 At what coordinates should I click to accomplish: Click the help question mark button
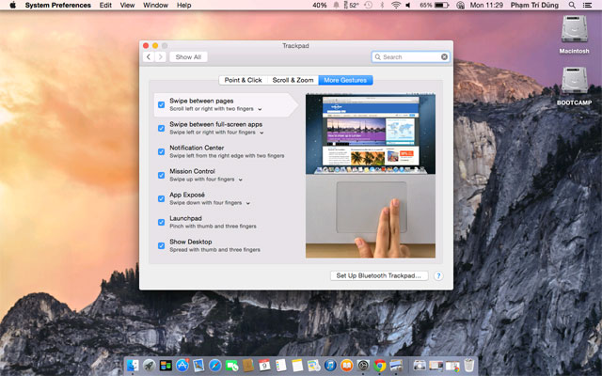[438, 275]
